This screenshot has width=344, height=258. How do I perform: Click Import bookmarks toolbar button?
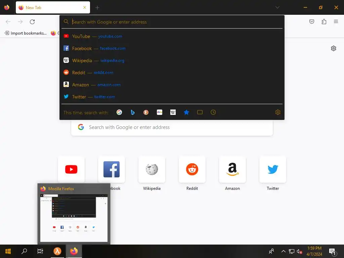[x=26, y=33]
